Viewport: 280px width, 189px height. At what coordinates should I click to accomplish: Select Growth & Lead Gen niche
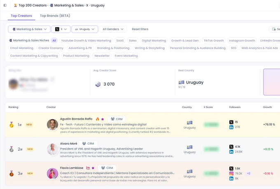click(x=185, y=41)
